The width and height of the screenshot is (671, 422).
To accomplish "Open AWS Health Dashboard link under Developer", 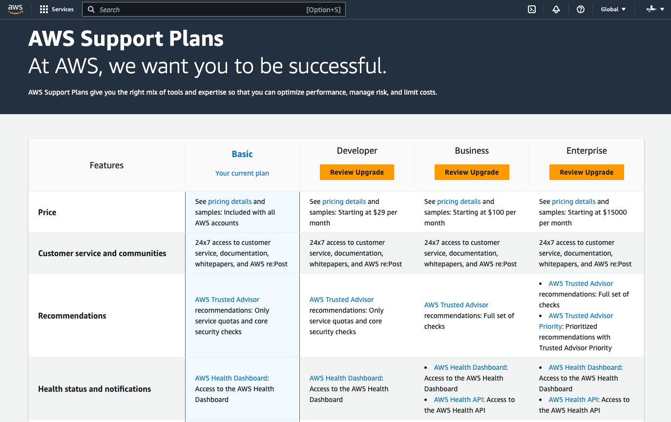I will click(x=345, y=378).
